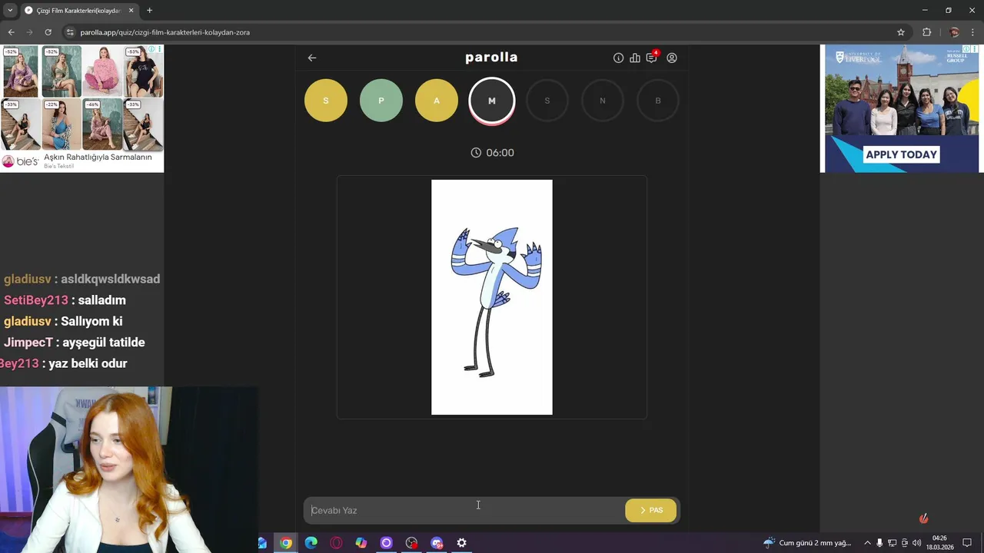Bookmark this page with the star icon
The width and height of the screenshot is (984, 553).
point(901,32)
